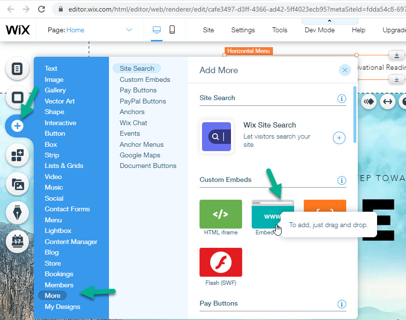Open the Help menu

[358, 30]
